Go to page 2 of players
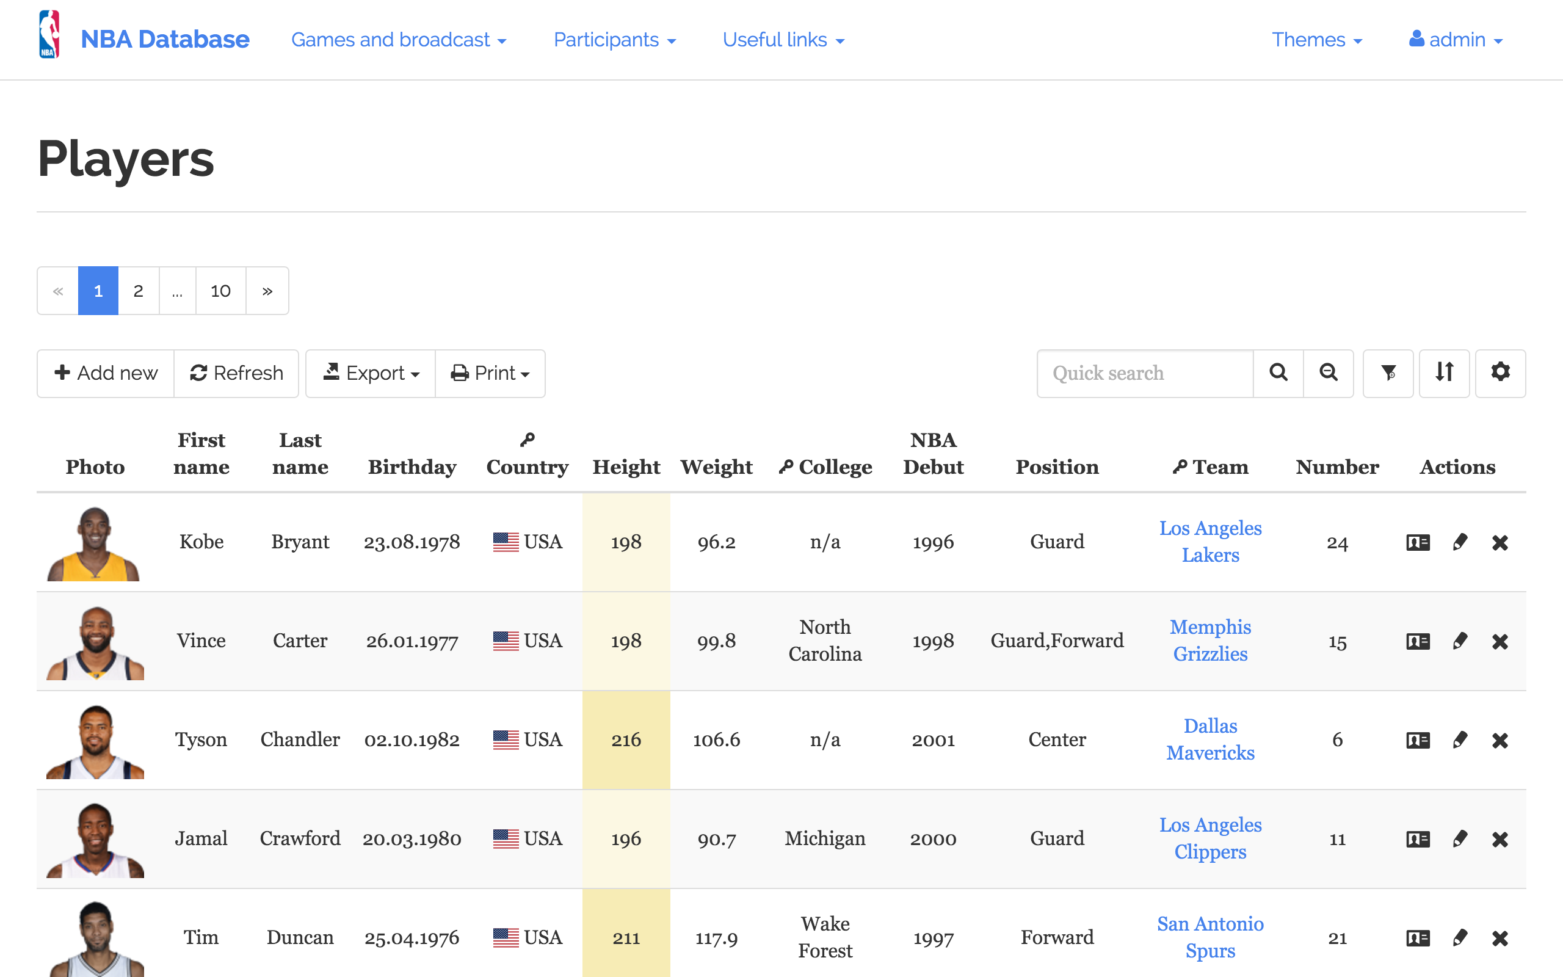 pos(138,291)
